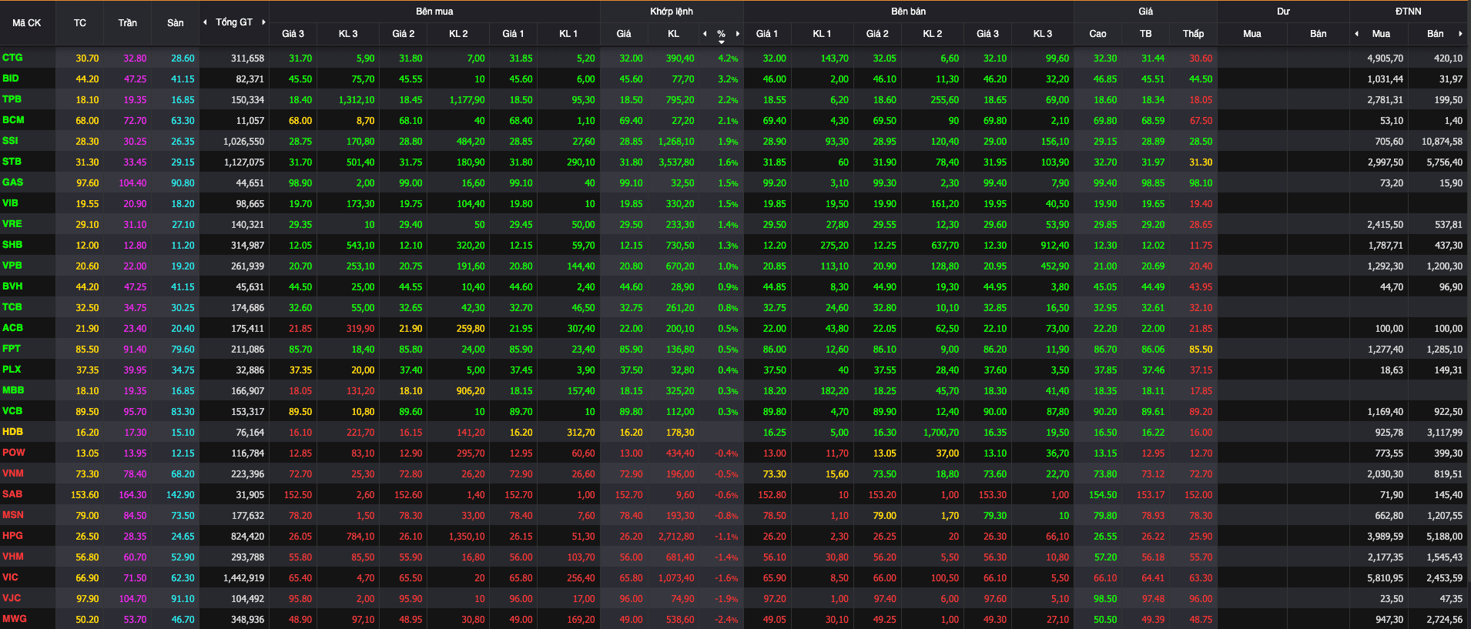Sort by the Mã CK column header
This screenshot has height=629, width=1471.
coord(27,23)
